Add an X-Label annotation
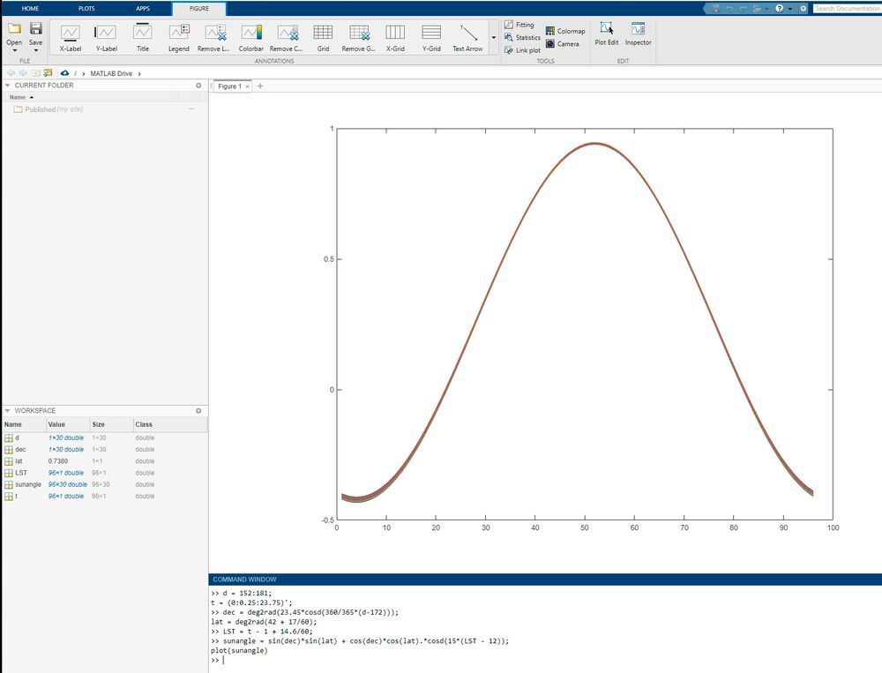 pyautogui.click(x=71, y=38)
